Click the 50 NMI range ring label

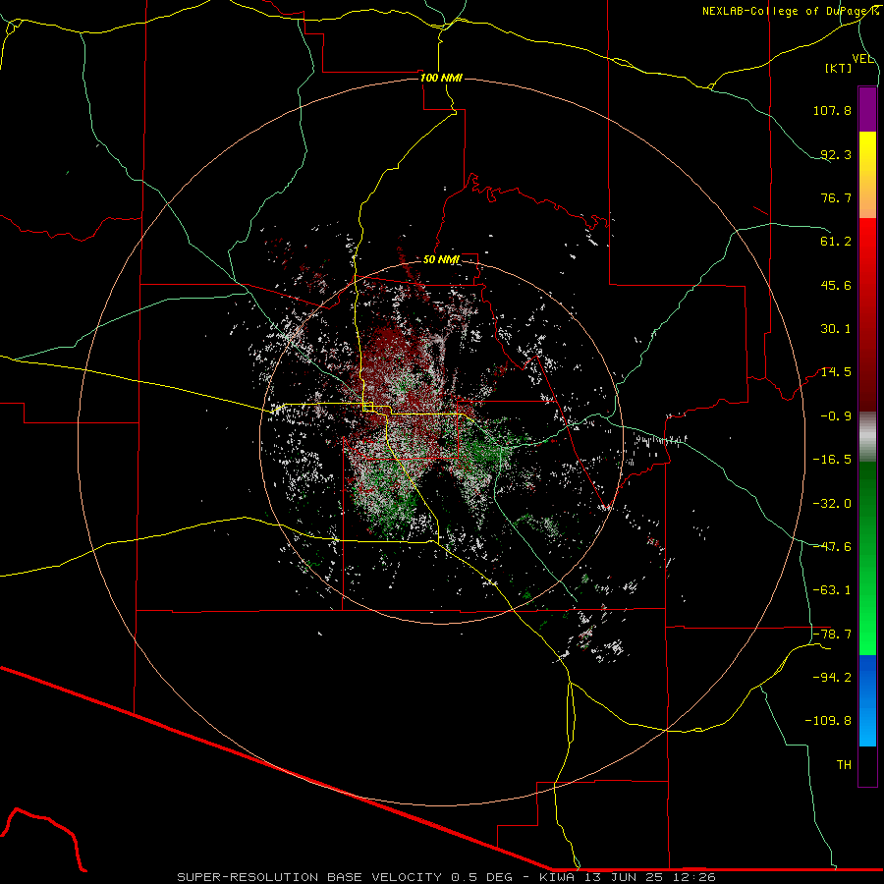[x=441, y=260]
